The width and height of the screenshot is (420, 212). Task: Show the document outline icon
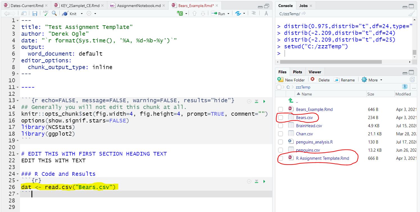(253, 13)
